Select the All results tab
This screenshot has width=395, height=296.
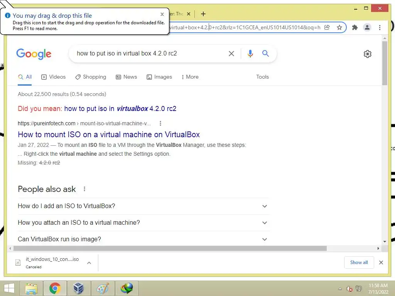click(x=25, y=77)
